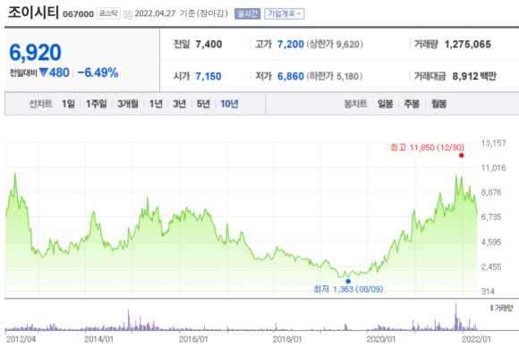The height and width of the screenshot is (348, 519).
Task: Click the down-arrow 480 change value
Action: (x=55, y=72)
